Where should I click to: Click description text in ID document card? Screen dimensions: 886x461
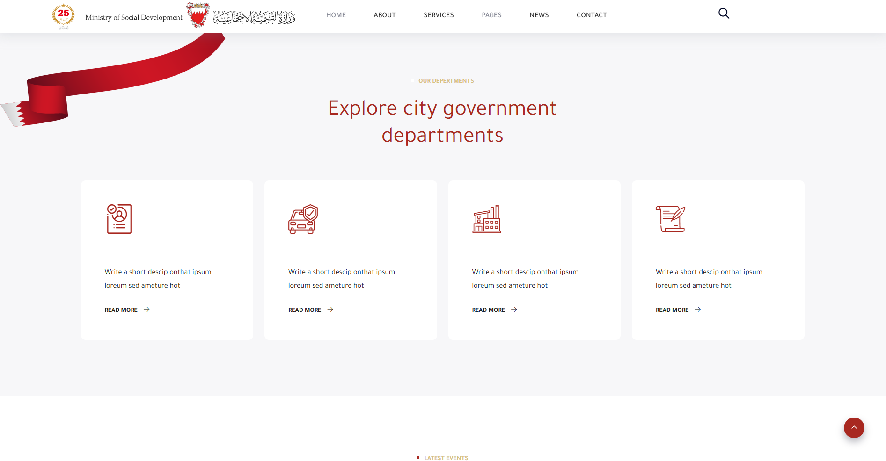tap(158, 278)
